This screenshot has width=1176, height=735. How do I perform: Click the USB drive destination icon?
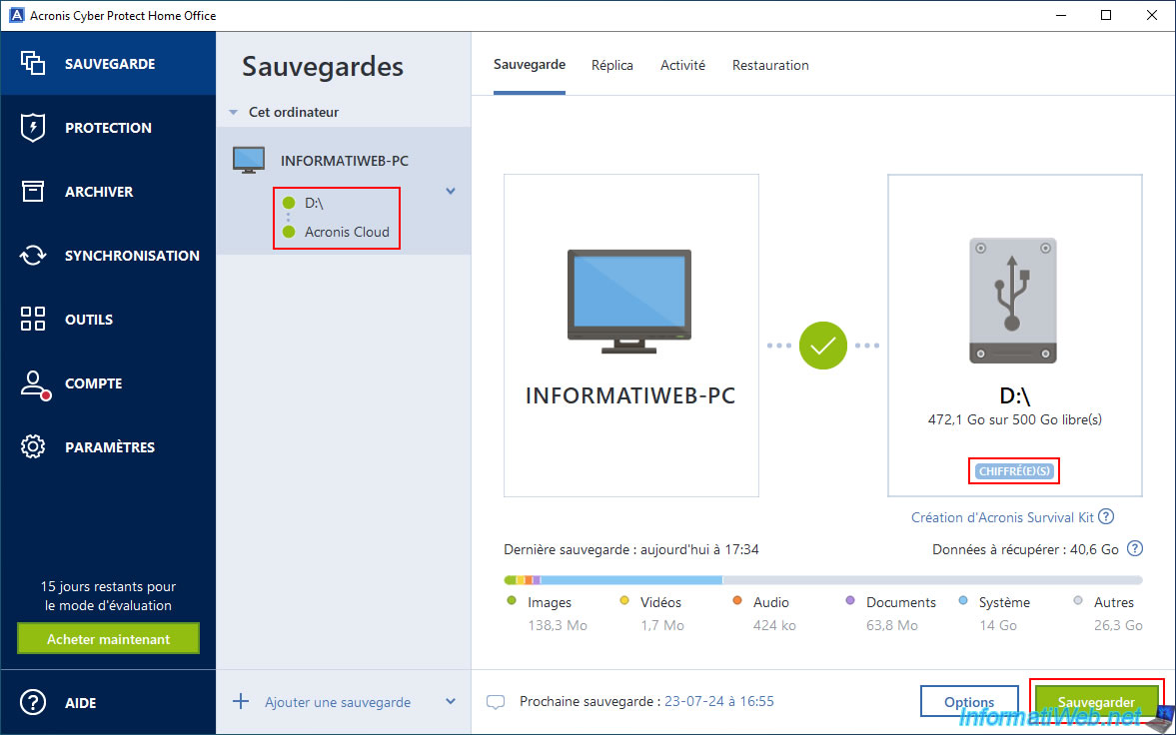(x=1013, y=301)
